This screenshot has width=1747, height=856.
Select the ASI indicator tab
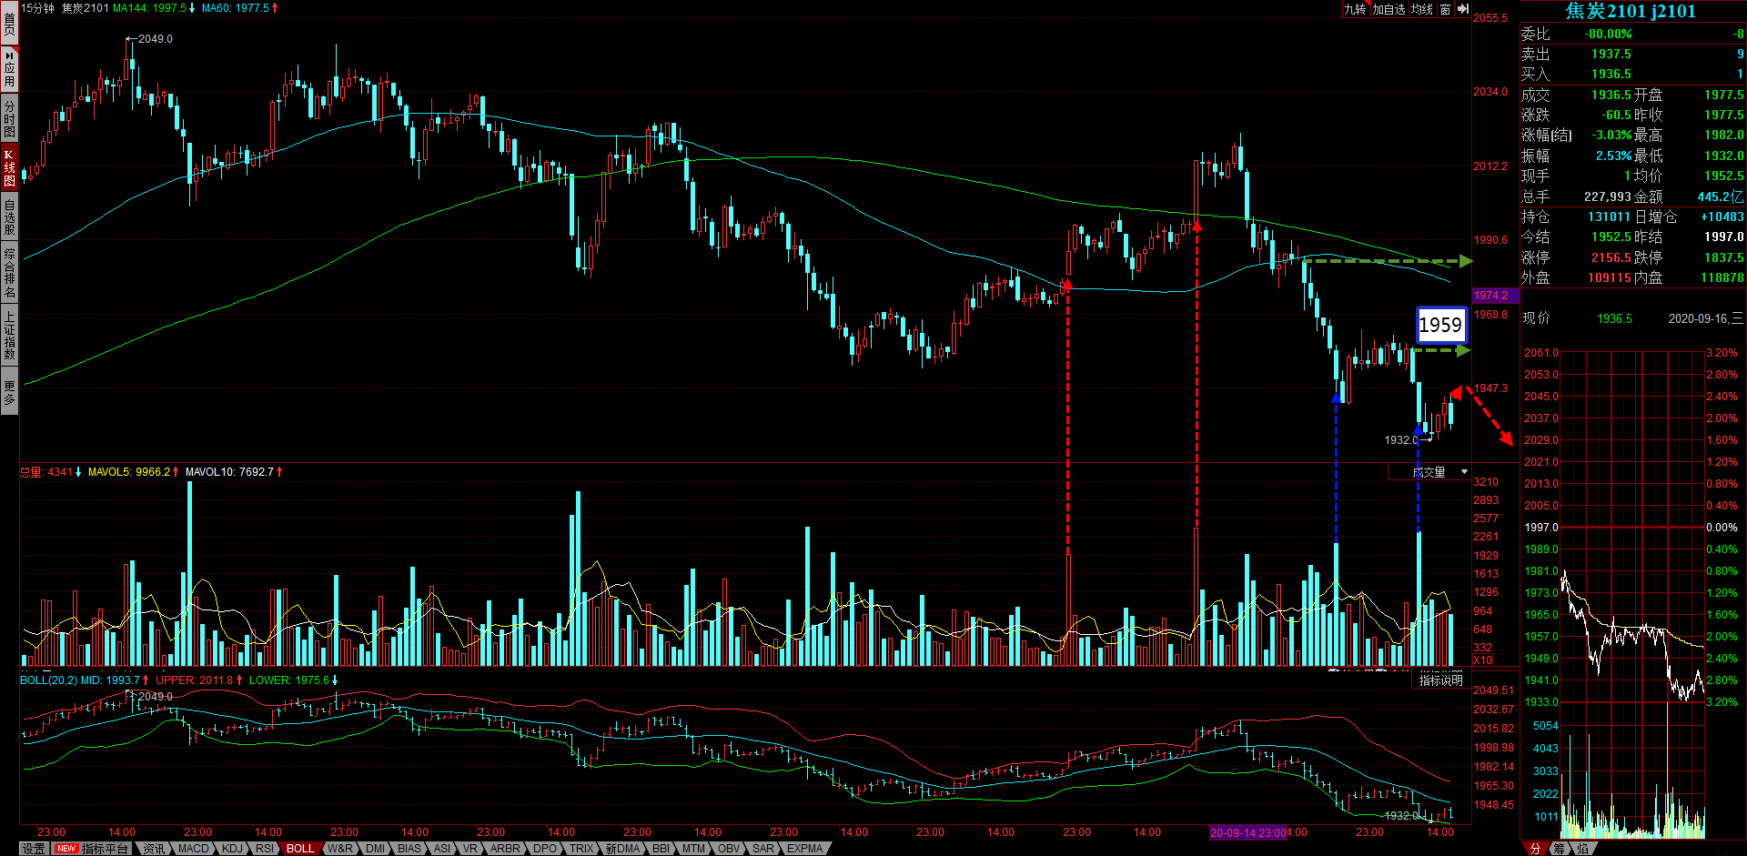(x=442, y=849)
